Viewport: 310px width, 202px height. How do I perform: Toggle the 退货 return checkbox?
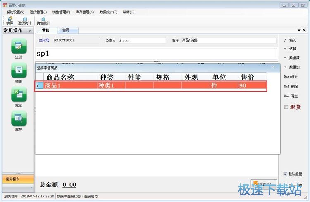coord(286,107)
